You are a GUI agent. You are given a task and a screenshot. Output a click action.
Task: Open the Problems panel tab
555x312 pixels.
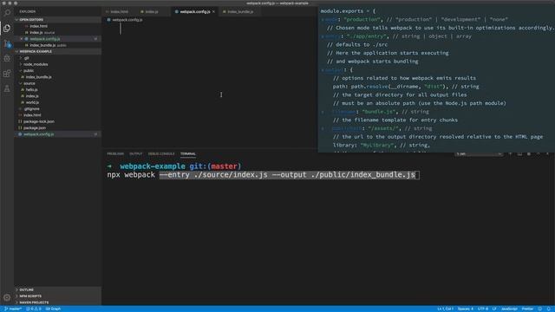(115, 154)
